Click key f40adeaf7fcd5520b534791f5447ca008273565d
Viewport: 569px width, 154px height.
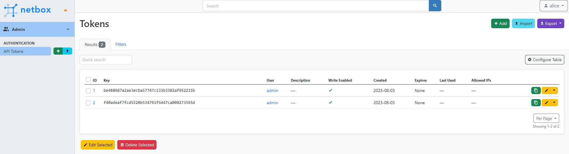(x=149, y=103)
